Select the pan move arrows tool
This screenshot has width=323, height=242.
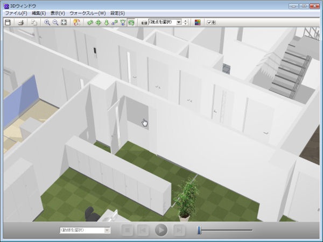99,23
